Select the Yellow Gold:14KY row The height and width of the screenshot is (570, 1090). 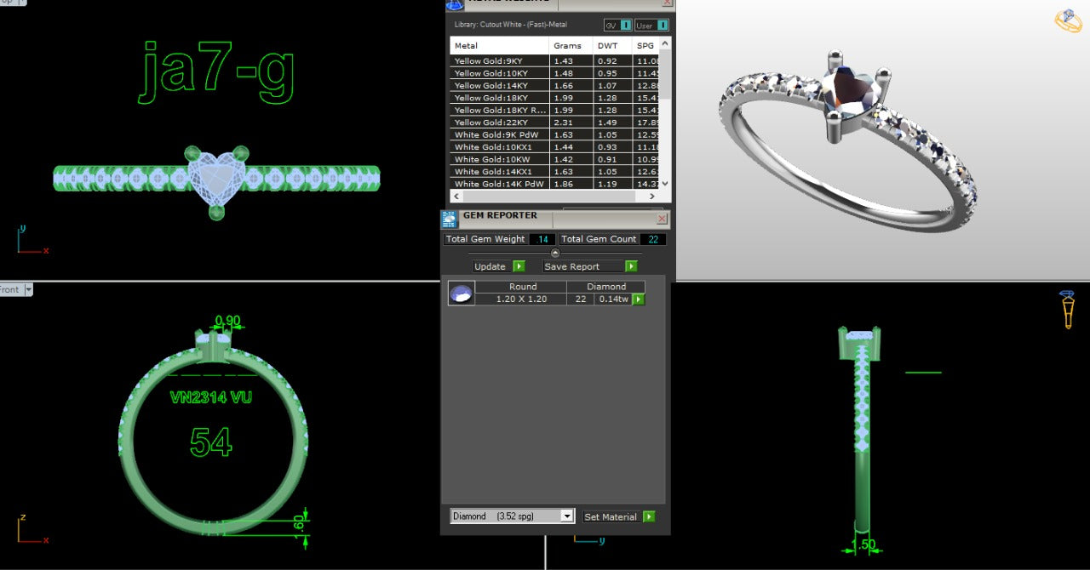click(555, 86)
